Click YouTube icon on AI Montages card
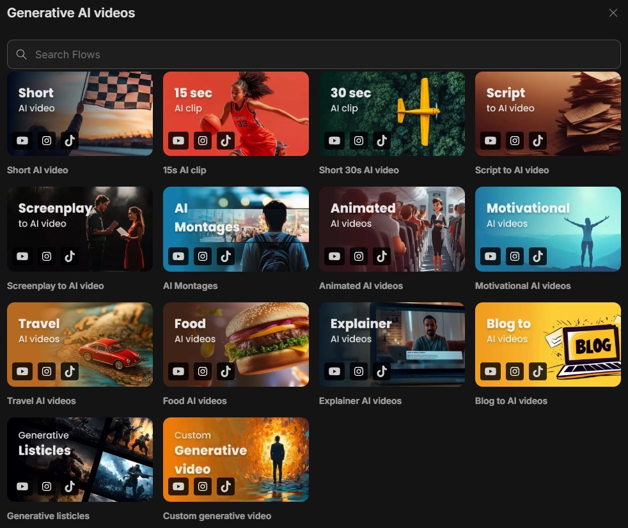 [178, 256]
